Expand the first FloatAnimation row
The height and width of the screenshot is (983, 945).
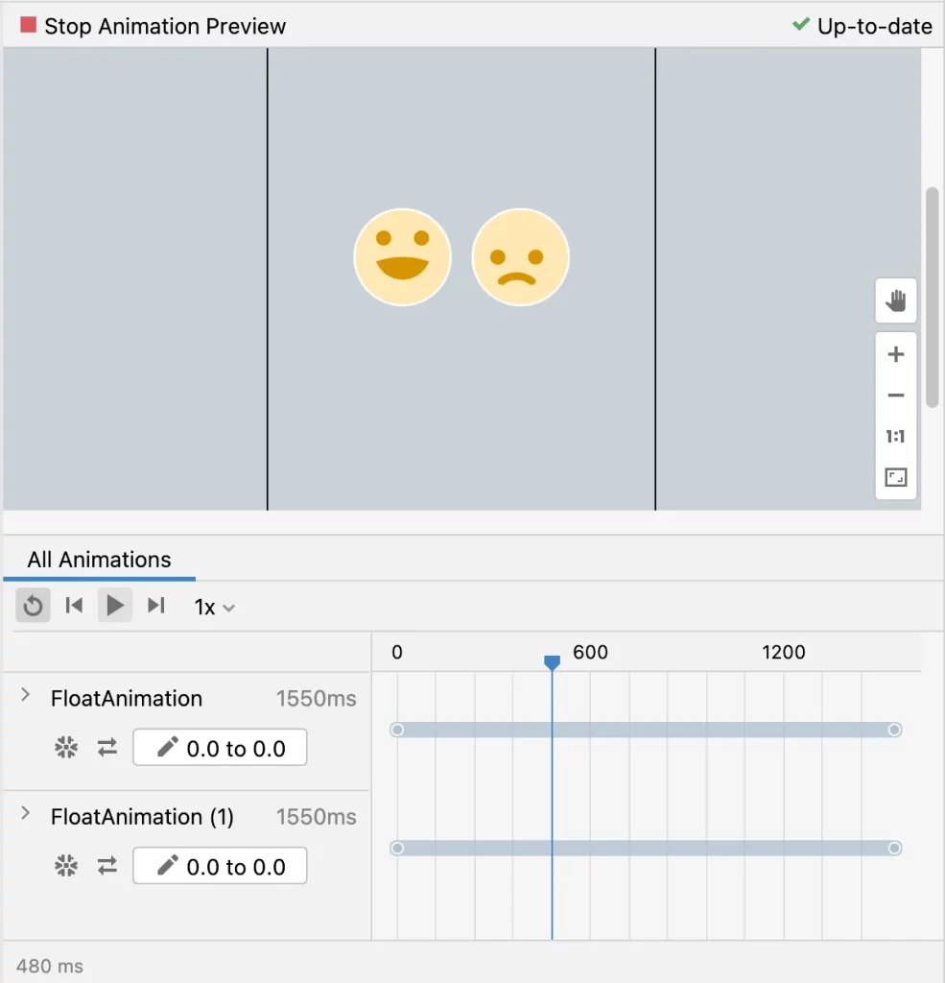coord(26,695)
